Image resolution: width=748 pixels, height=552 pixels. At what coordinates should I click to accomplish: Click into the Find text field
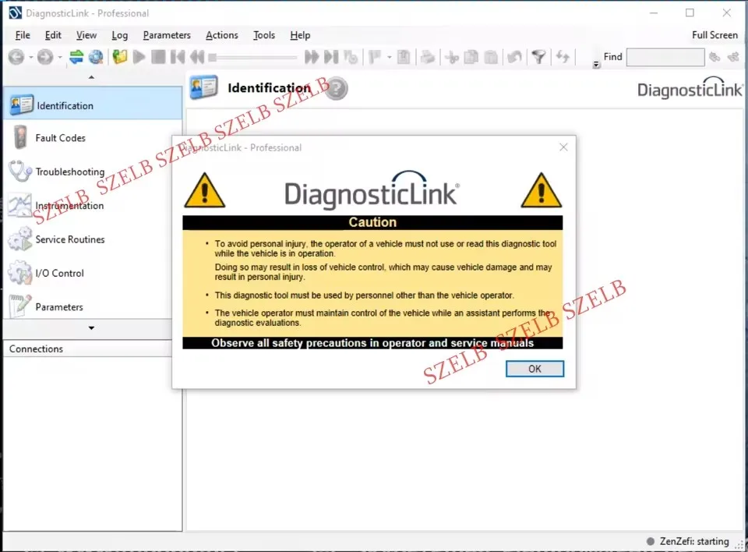[x=665, y=57]
